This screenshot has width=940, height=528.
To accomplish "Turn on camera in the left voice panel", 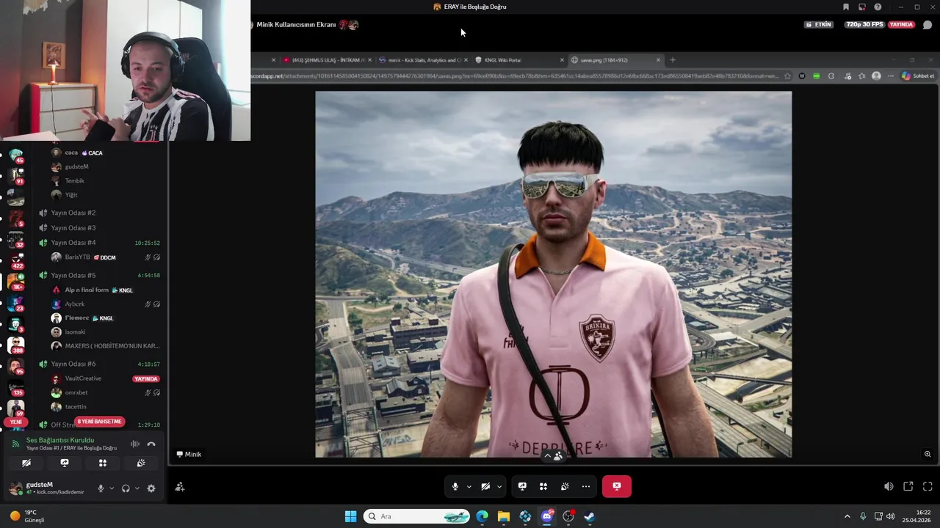I will click(26, 463).
